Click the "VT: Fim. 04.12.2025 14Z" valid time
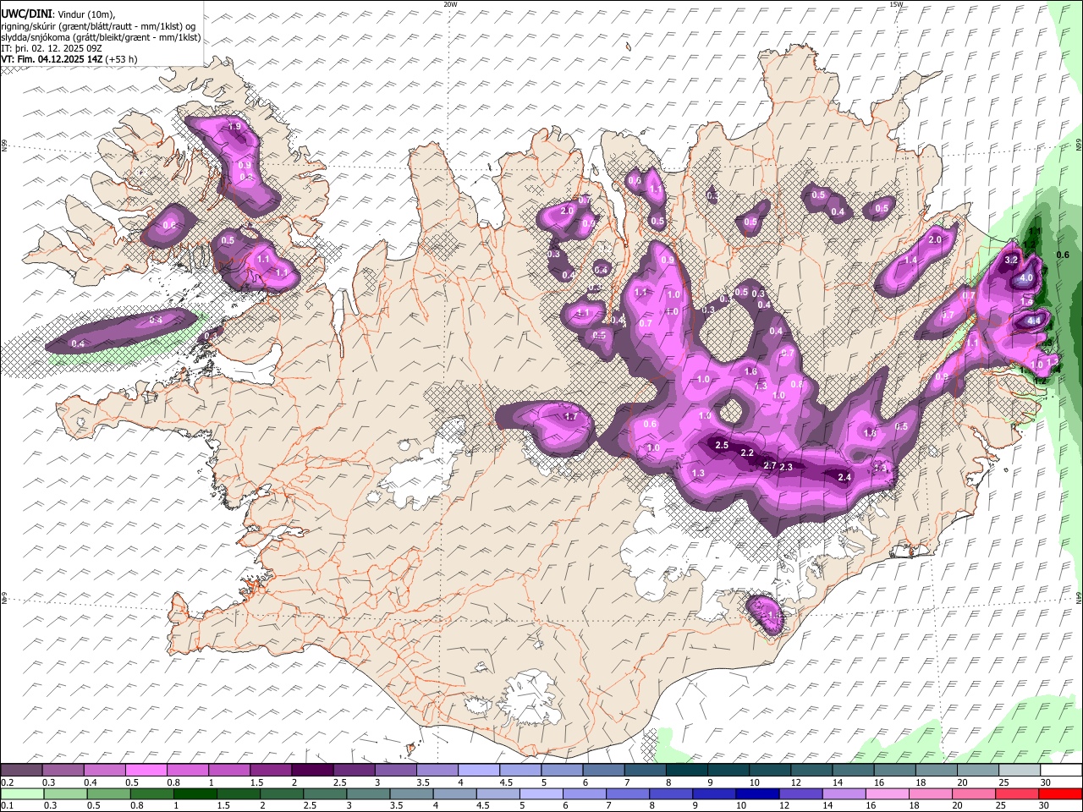The image size is (1083, 812). click(x=52, y=59)
